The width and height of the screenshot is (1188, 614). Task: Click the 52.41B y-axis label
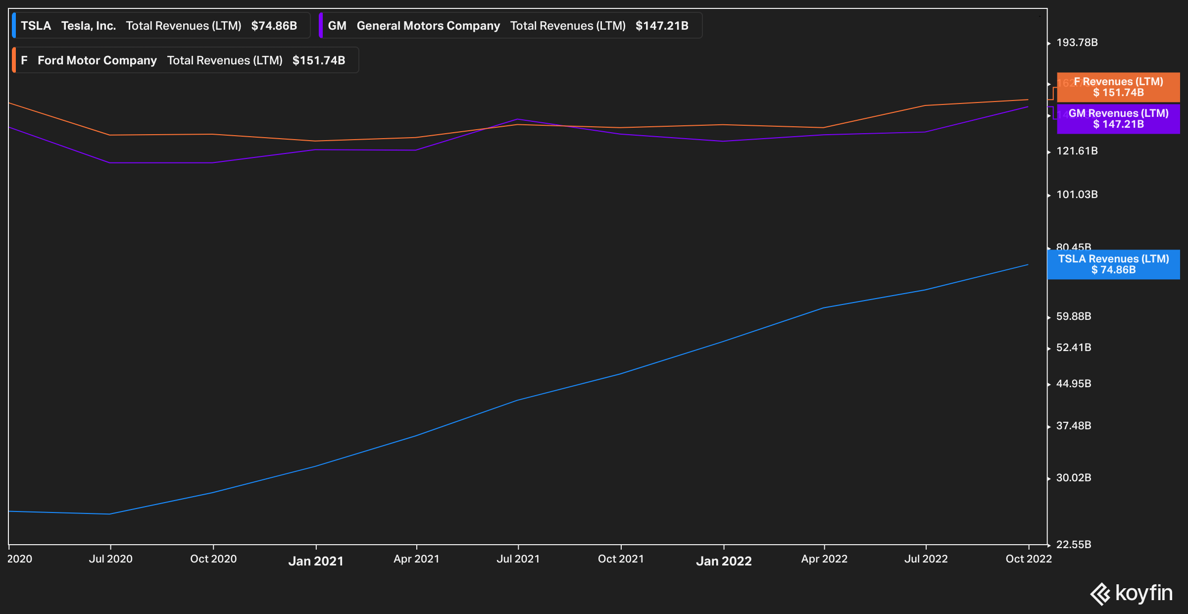pyautogui.click(x=1074, y=348)
